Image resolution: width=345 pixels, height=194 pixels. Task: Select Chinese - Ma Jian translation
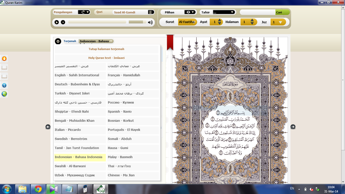[133, 175]
